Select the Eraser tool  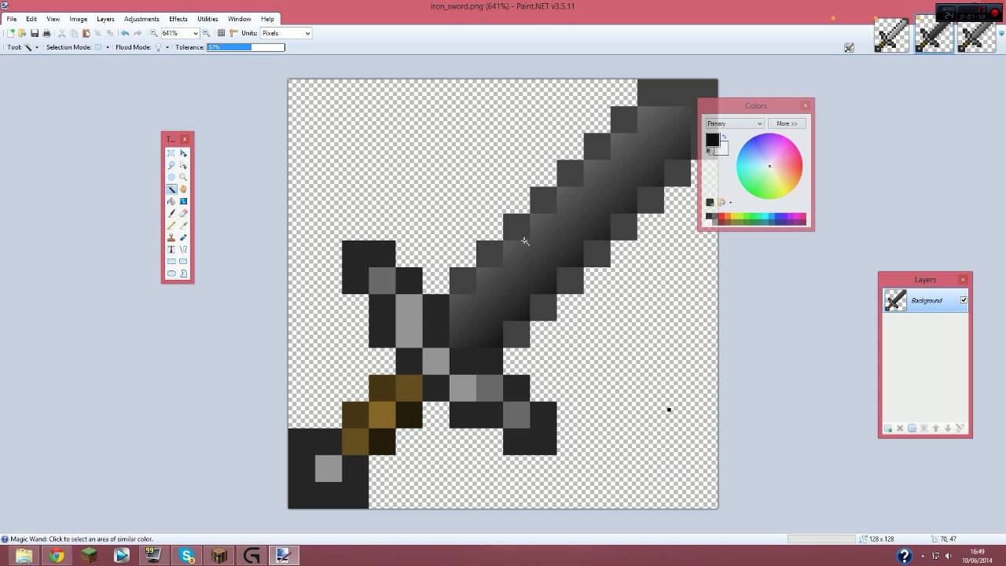coord(183,213)
